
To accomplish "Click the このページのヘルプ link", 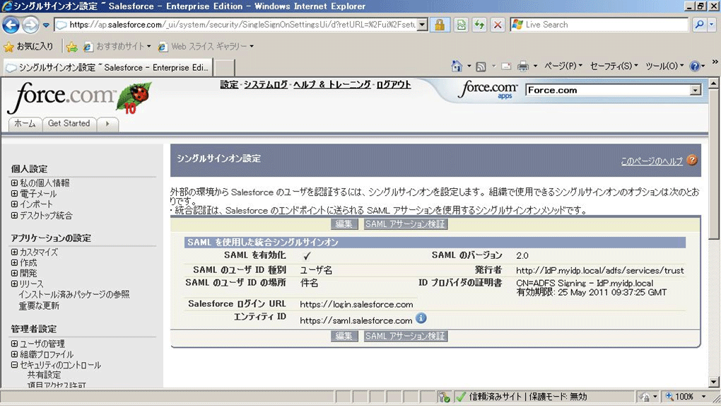I will tap(652, 161).
